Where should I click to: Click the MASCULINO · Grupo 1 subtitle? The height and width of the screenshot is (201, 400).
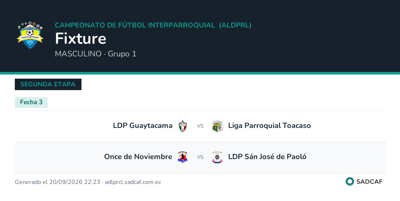point(96,54)
